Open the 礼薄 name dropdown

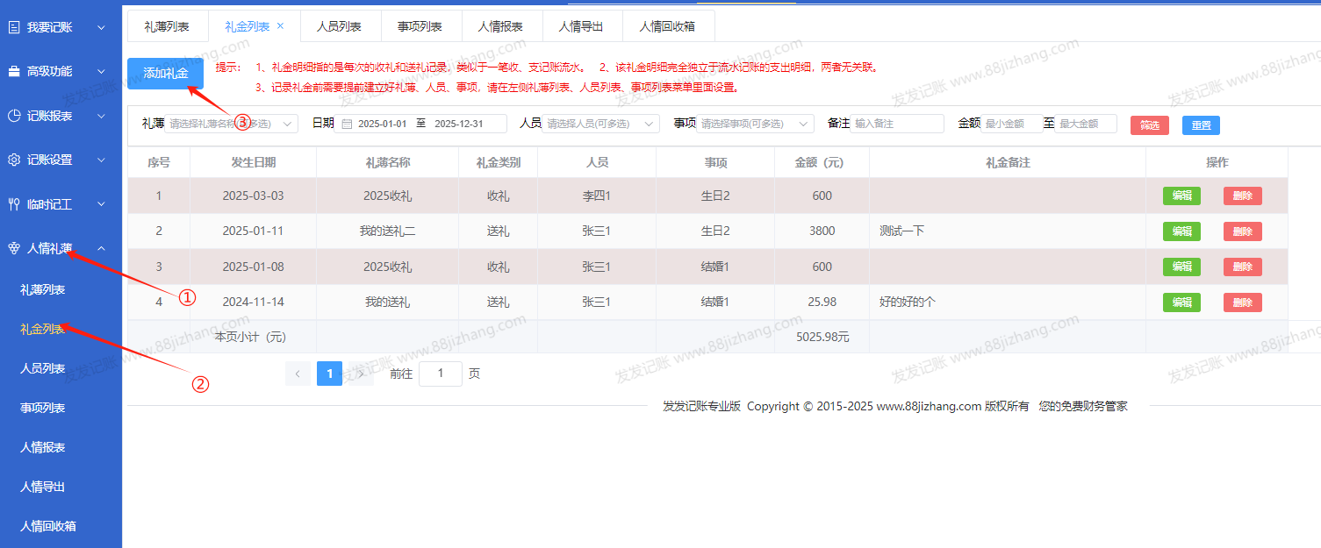[232, 124]
